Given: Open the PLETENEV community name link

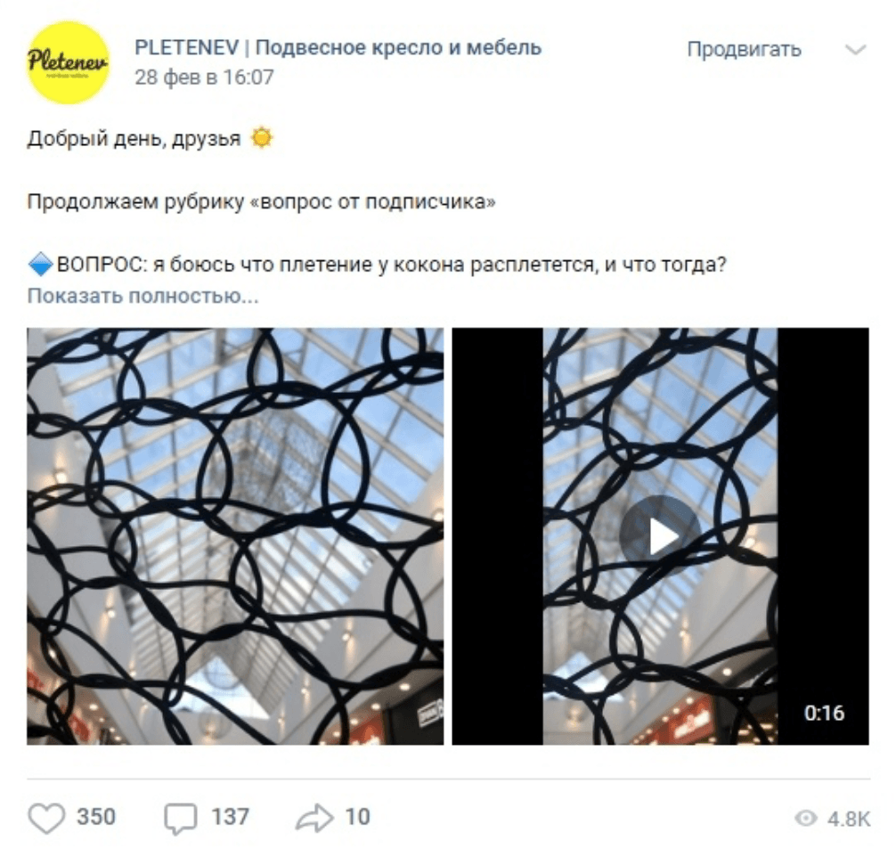Looking at the screenshot, I should click(338, 47).
